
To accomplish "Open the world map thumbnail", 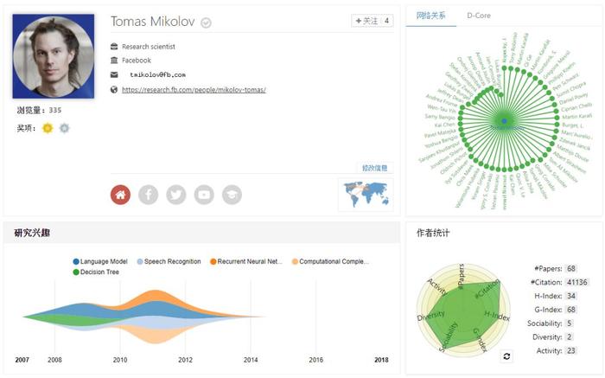I will [366, 195].
